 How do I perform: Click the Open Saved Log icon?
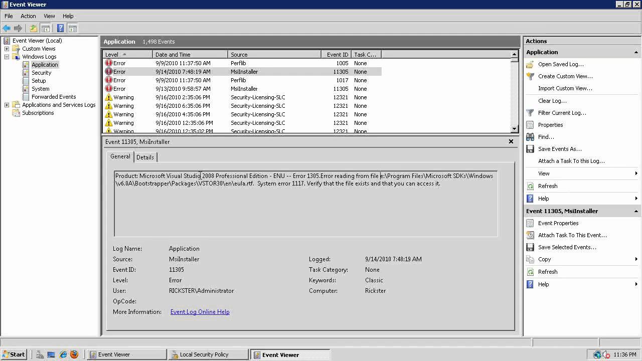pyautogui.click(x=530, y=64)
